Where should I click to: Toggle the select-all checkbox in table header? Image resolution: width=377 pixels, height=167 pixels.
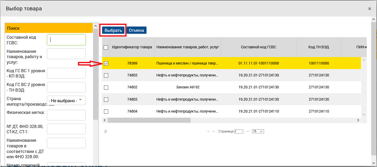106,48
